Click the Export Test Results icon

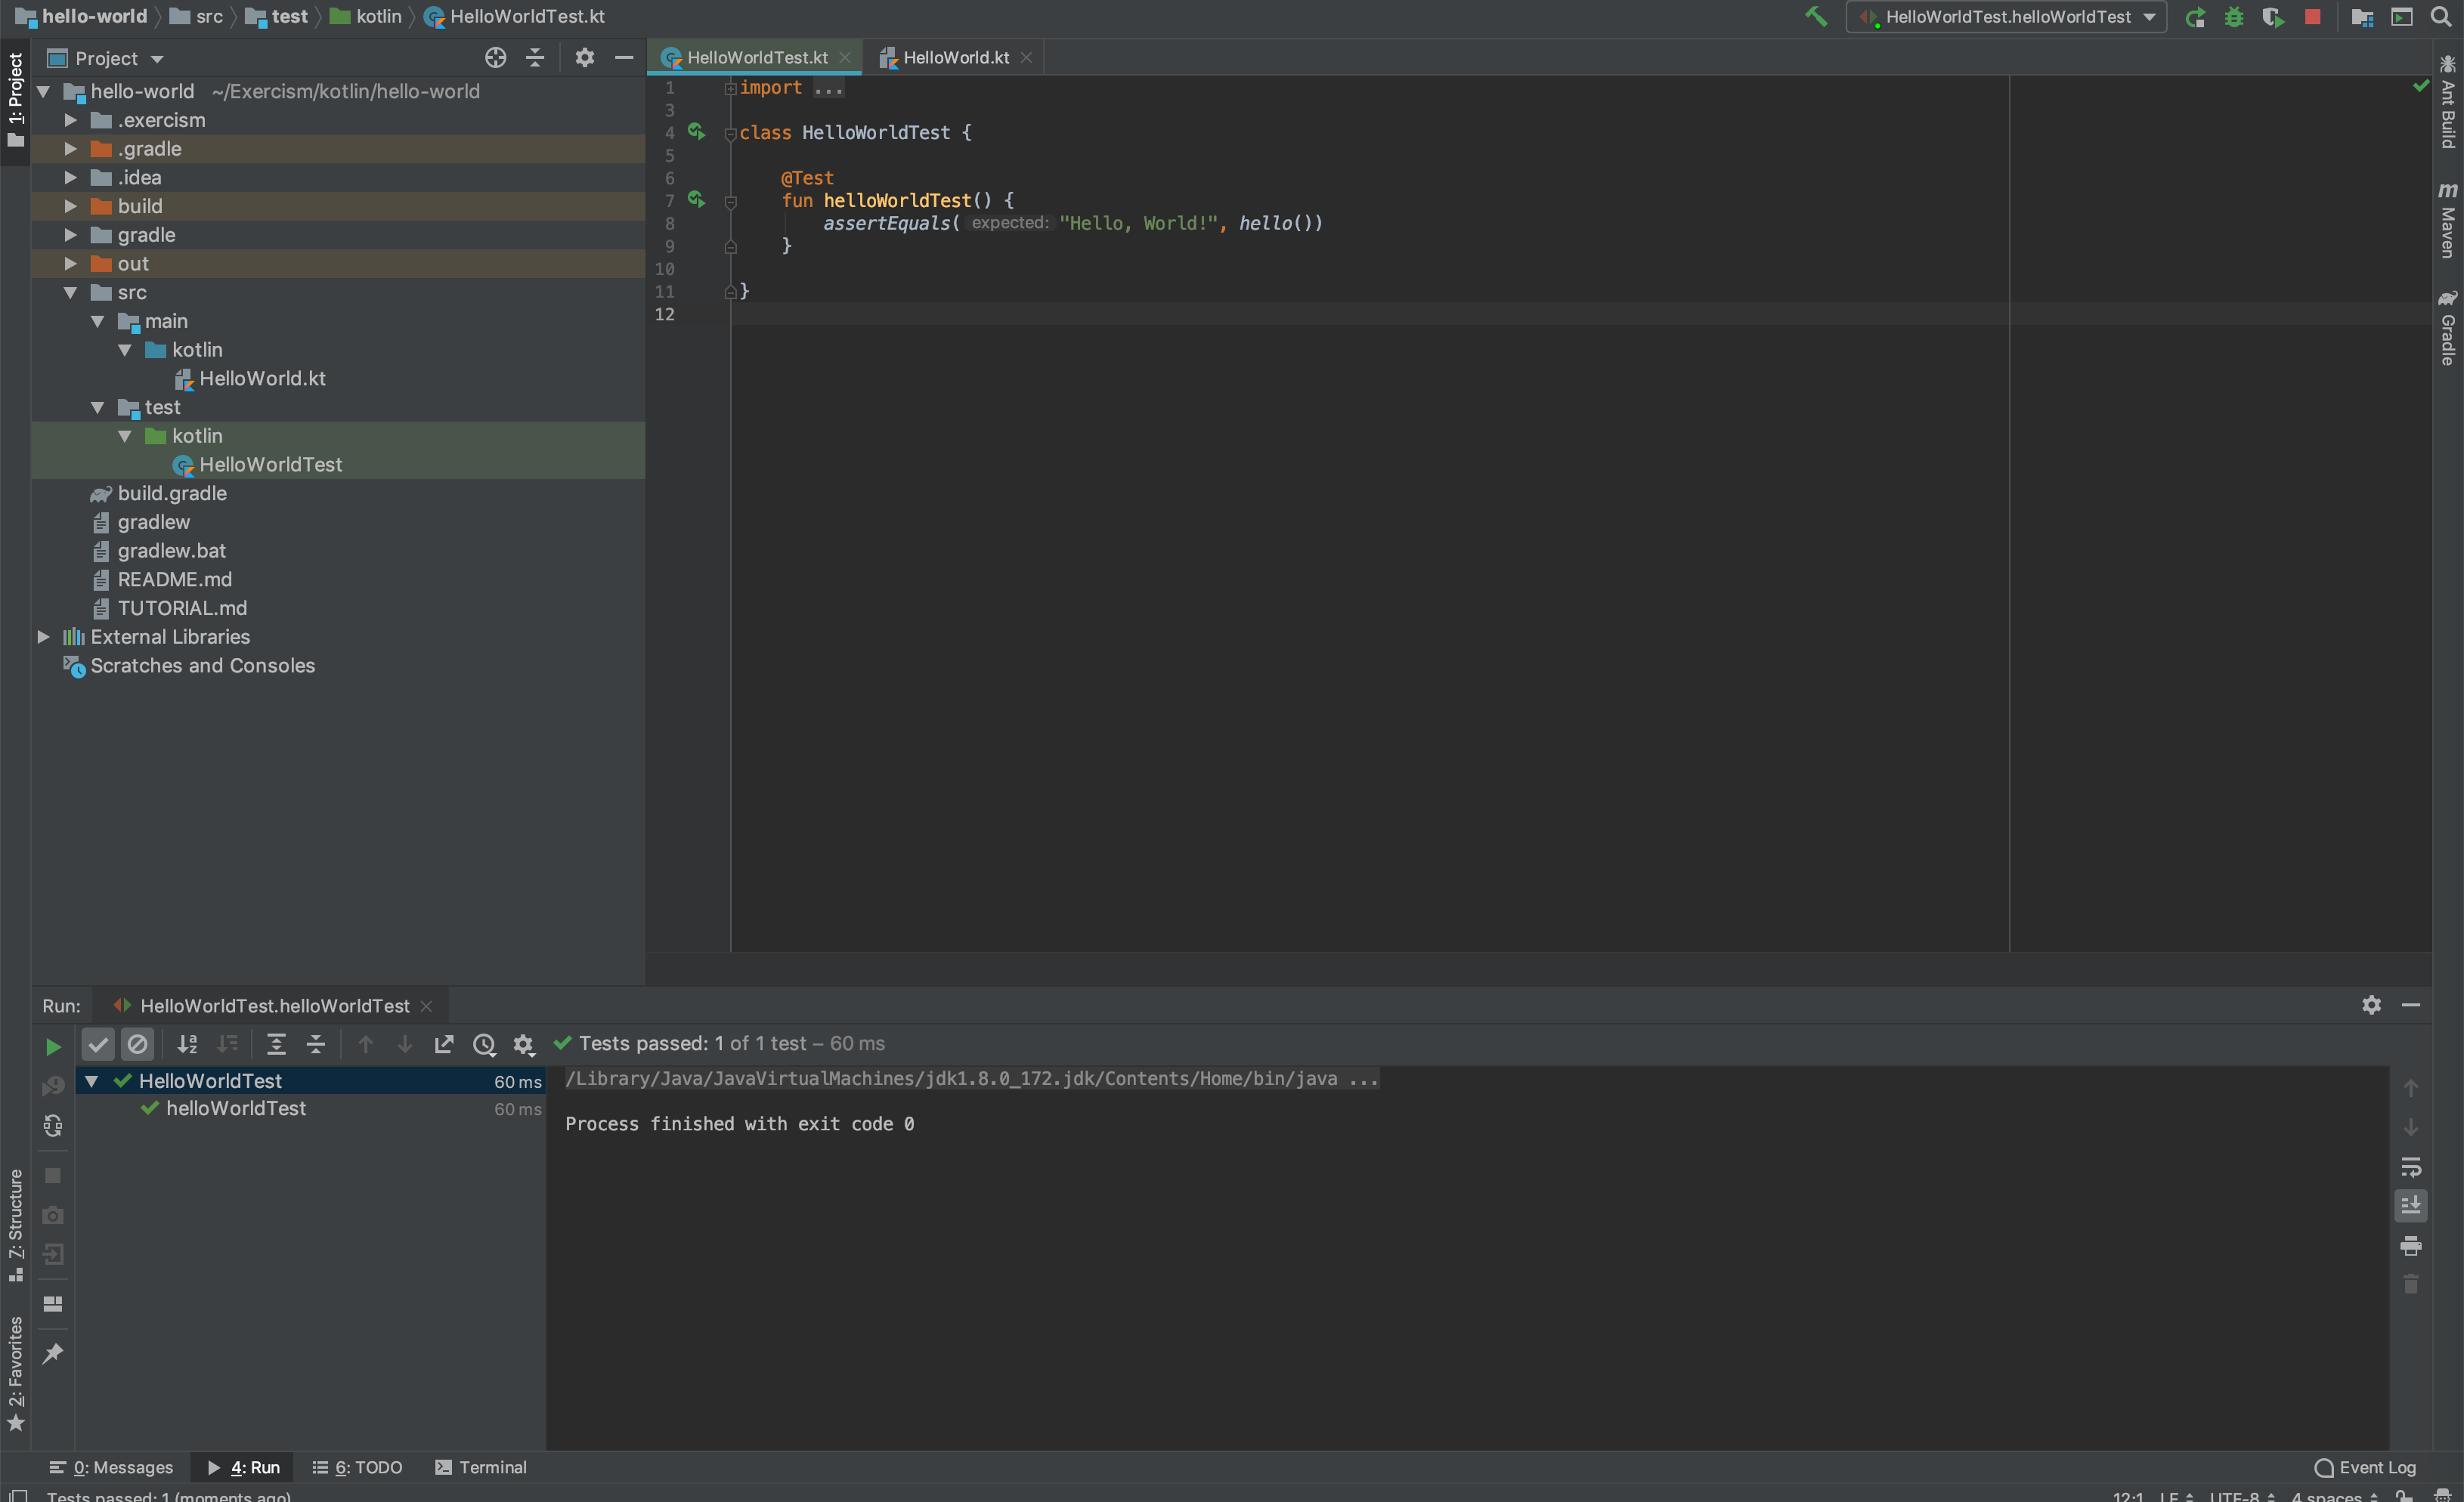444,1044
